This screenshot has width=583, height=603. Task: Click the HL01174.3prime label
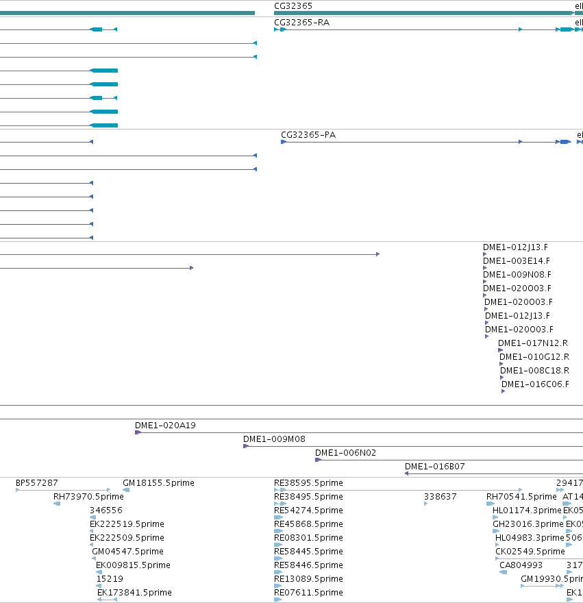527,510
